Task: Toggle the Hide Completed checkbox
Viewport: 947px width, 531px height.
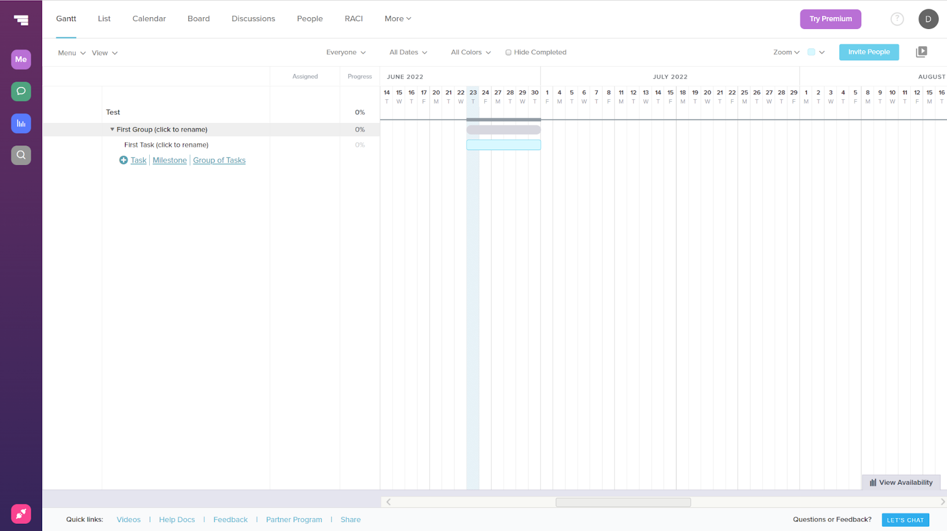Action: click(x=508, y=53)
